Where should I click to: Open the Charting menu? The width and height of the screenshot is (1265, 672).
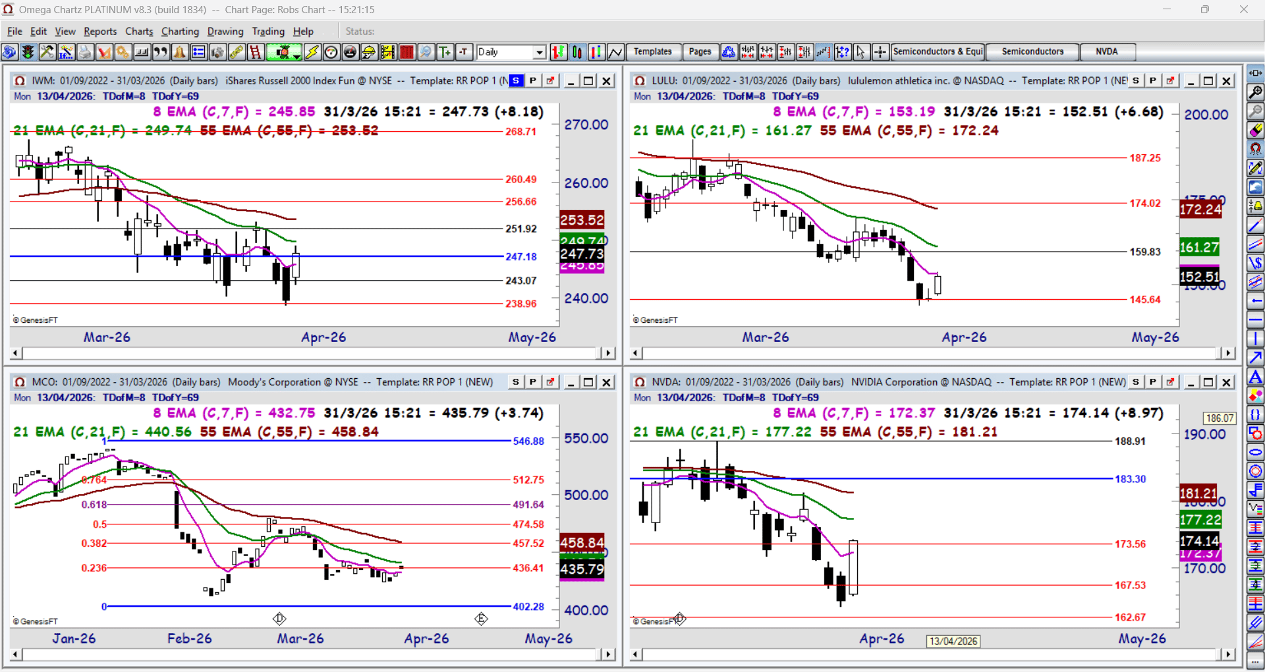180,31
